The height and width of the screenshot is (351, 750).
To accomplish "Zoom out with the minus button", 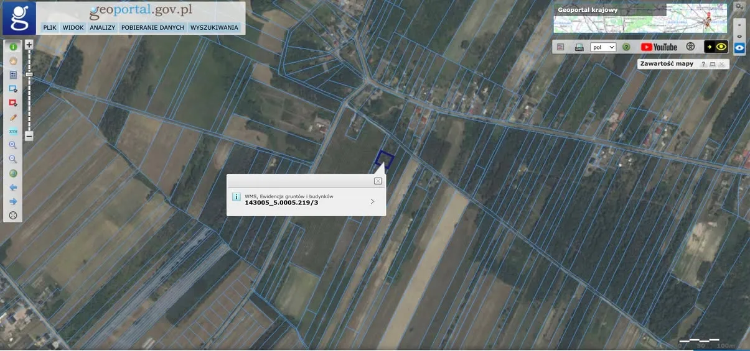I will click(x=29, y=136).
